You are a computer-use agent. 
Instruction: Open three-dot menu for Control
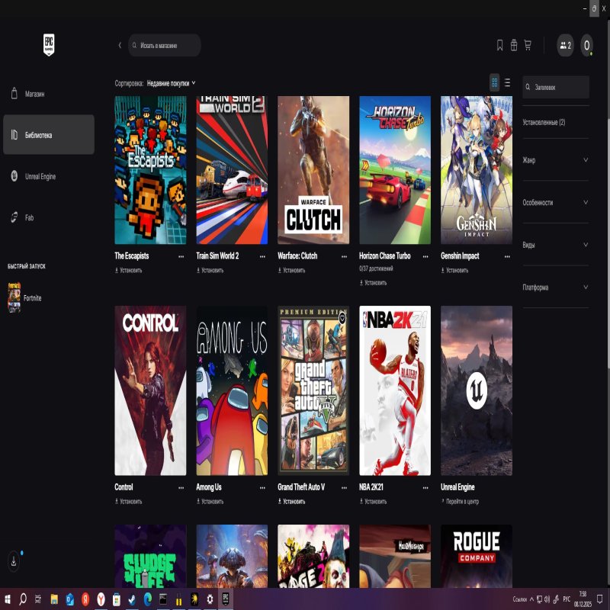pos(181,487)
